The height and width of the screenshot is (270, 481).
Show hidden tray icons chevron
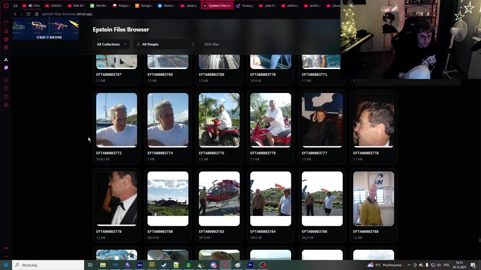coord(409,265)
